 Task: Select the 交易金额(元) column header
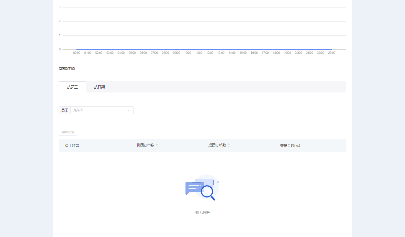pos(290,145)
